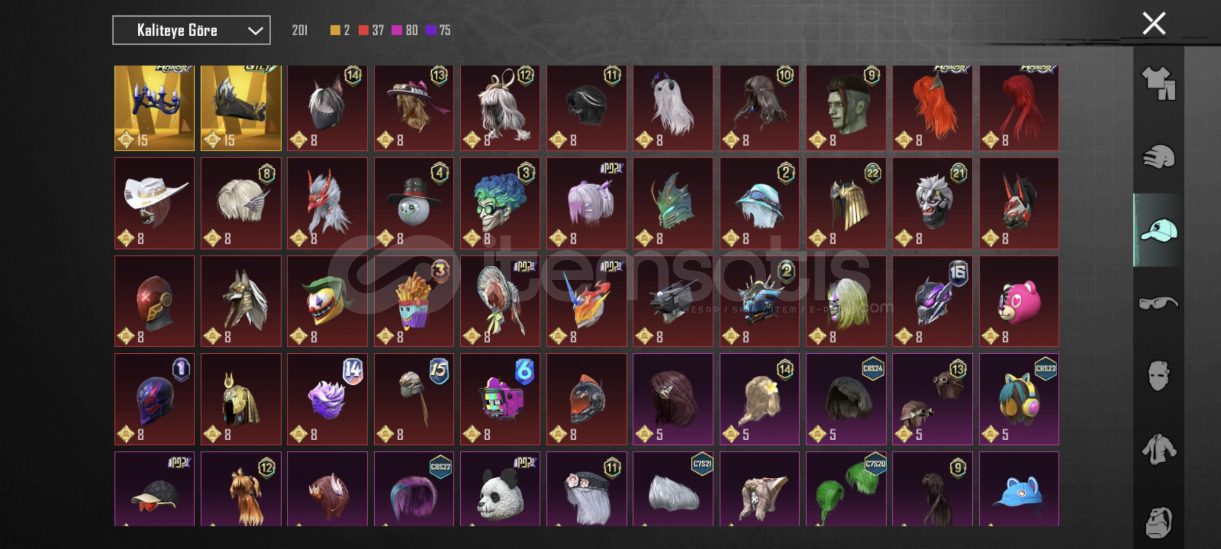Close the inventory with the X
Image resolution: width=1221 pixels, height=549 pixels.
coord(1154,23)
